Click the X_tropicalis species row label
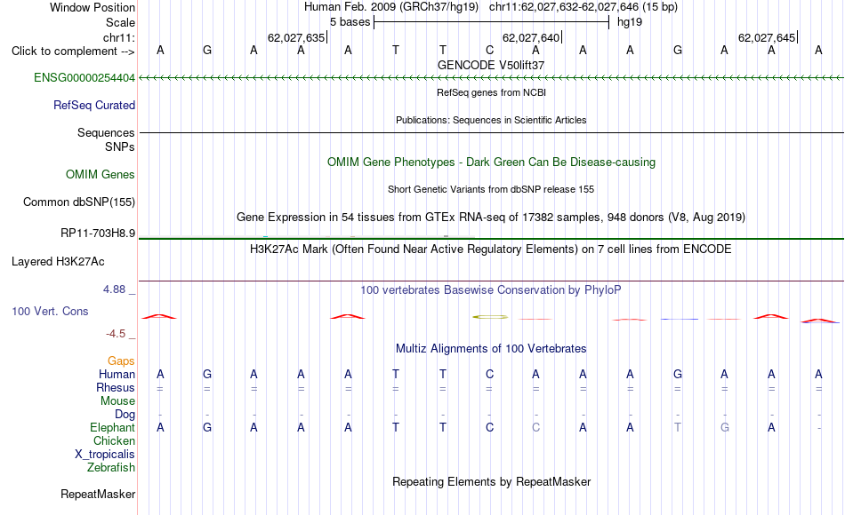 [x=105, y=455]
